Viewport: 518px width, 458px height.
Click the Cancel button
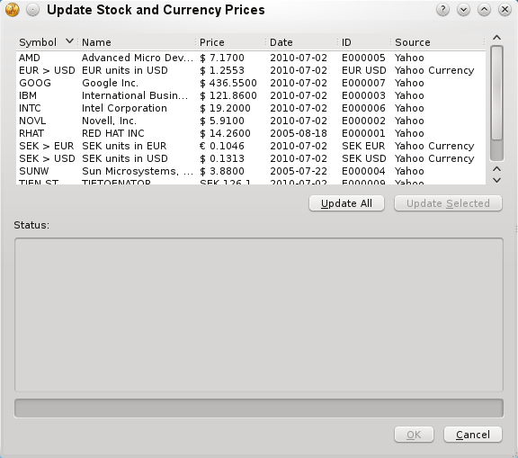tap(473, 435)
